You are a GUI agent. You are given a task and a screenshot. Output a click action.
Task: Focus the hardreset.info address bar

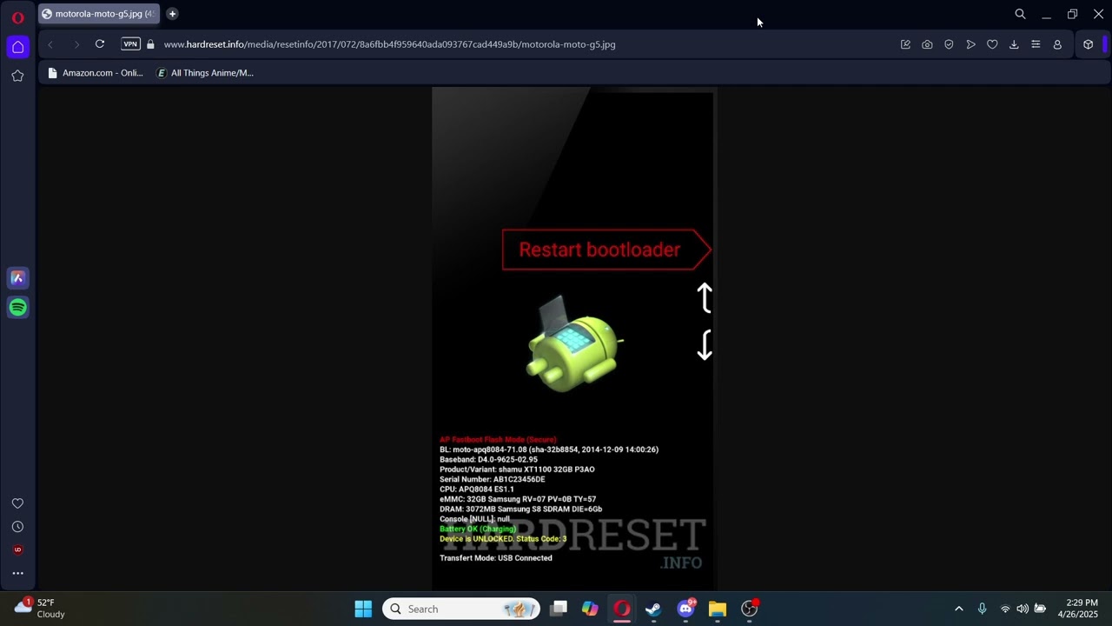click(x=389, y=44)
